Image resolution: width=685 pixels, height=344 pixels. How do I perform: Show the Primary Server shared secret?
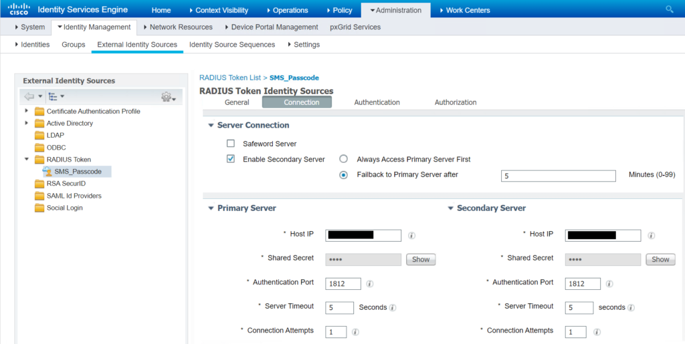pos(421,259)
